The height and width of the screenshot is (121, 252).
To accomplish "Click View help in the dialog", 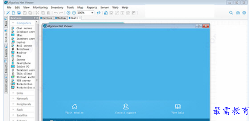I will 178,109.
